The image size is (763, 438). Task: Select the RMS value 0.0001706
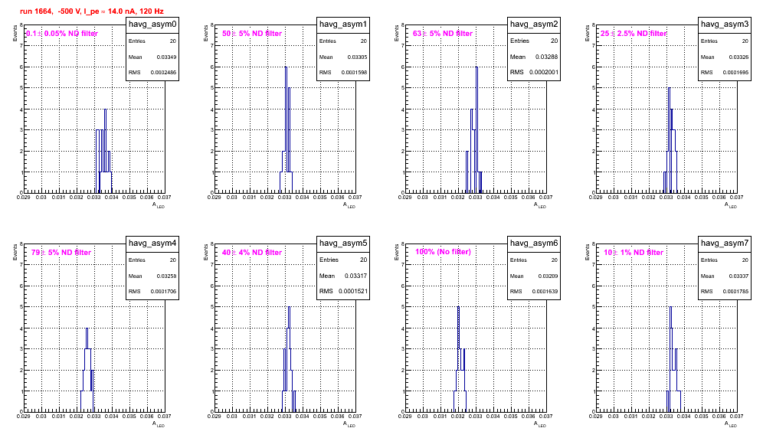pos(163,292)
